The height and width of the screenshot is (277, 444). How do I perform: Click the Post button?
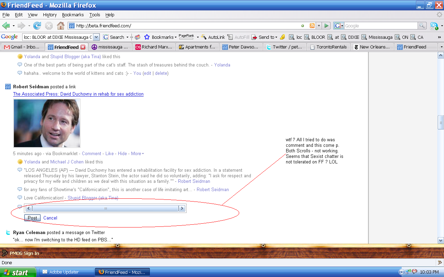pyautogui.click(x=32, y=218)
